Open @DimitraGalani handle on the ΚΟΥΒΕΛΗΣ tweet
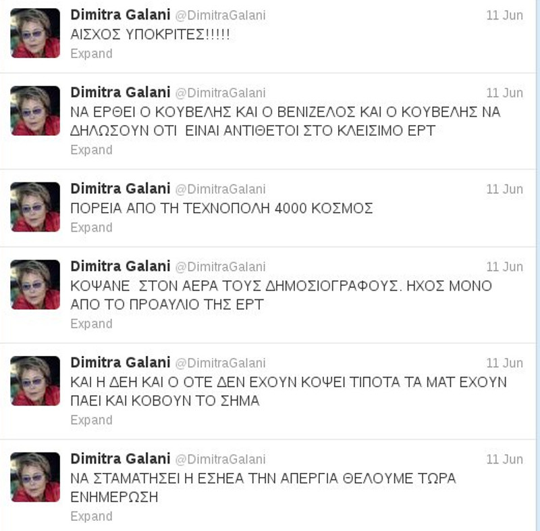This screenshot has height=531, width=540. pyautogui.click(x=221, y=93)
